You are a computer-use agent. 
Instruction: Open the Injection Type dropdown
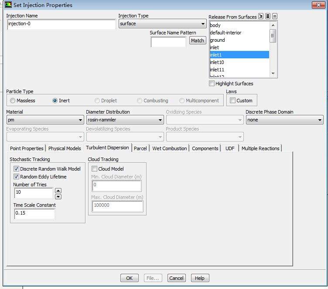[x=162, y=24]
